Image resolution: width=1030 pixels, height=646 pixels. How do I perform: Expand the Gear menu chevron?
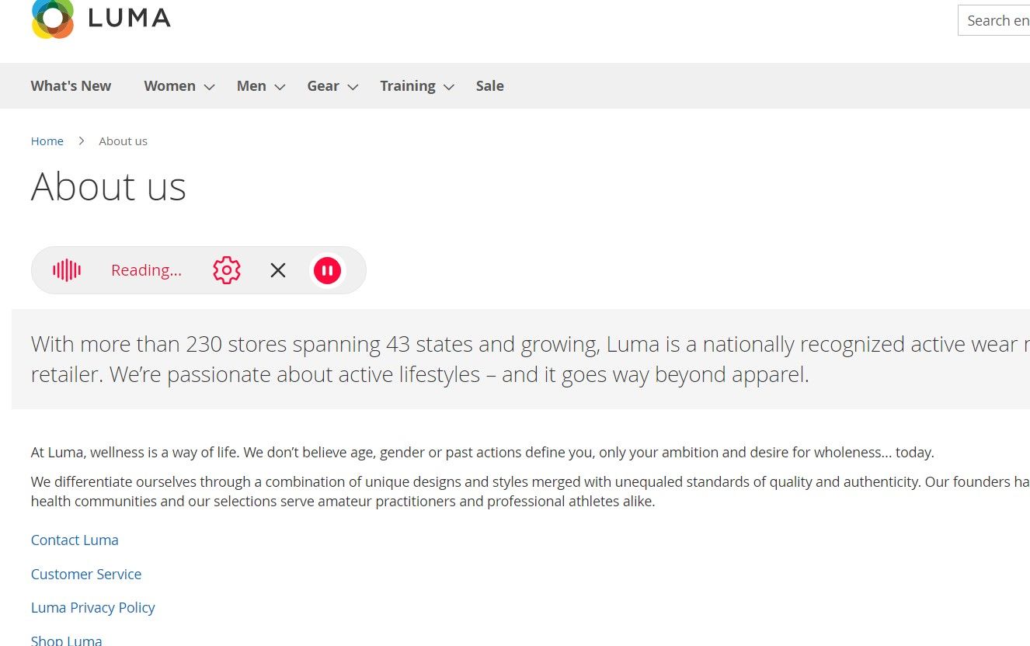click(353, 87)
